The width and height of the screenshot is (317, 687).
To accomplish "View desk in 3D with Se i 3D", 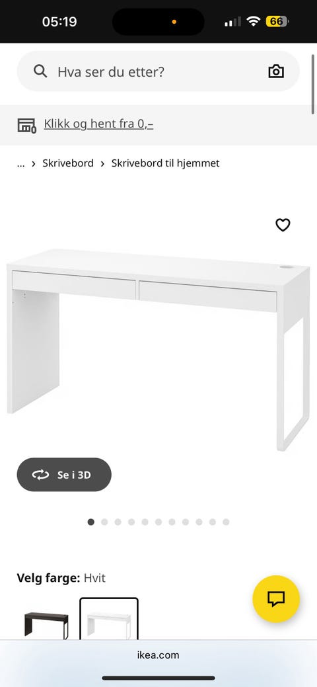I will pyautogui.click(x=64, y=475).
